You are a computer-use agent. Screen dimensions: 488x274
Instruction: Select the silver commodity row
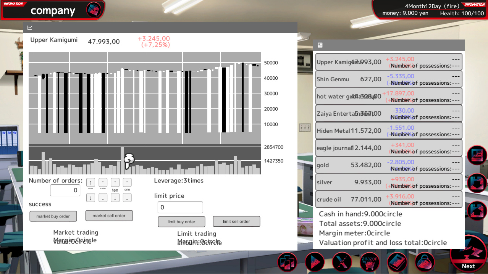coord(389,182)
